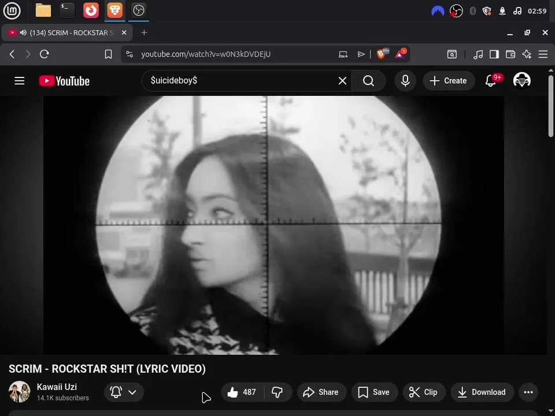
Task: View site settings icon in address bar
Action: [x=129, y=54]
